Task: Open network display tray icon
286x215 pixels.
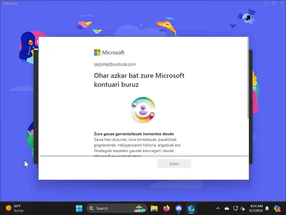Action: click(235, 208)
